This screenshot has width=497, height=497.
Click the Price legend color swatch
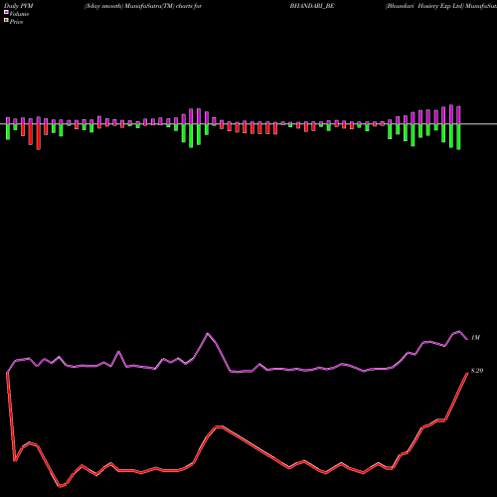[6, 21]
